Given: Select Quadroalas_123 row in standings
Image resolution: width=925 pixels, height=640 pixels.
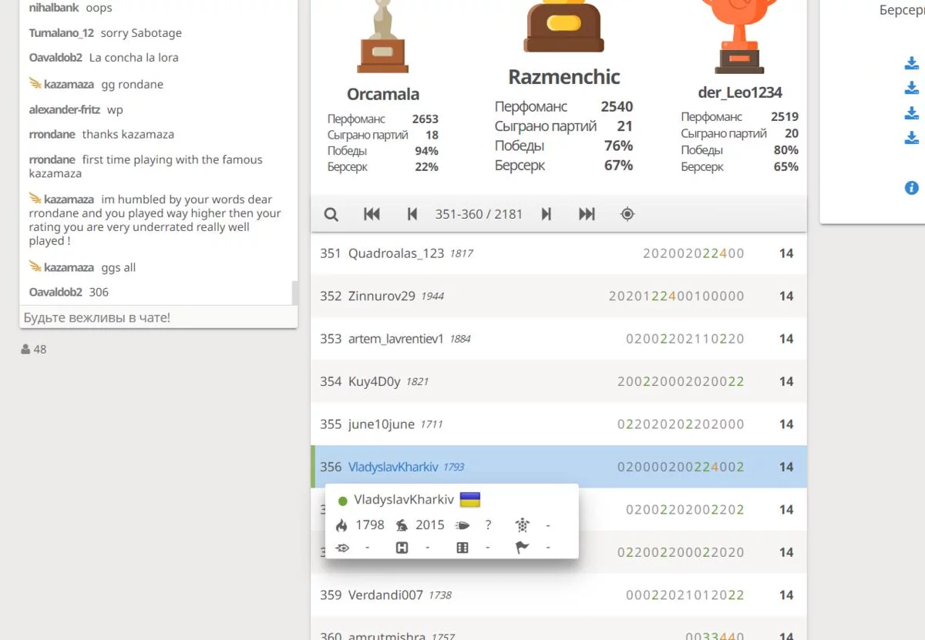Looking at the screenshot, I should [395, 253].
